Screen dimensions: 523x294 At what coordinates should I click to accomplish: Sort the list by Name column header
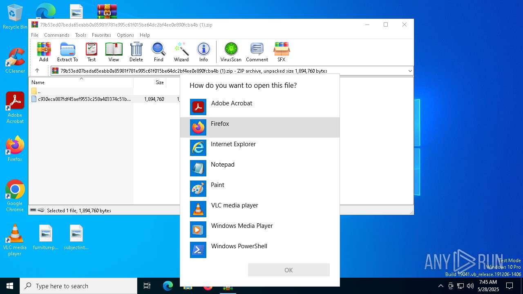[x=81, y=82]
